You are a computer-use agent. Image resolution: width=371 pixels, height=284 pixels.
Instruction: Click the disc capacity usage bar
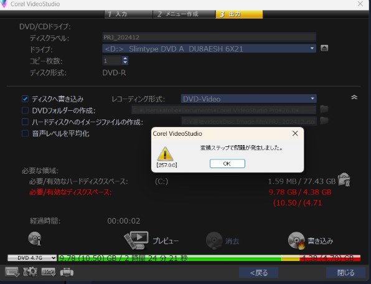(209, 258)
